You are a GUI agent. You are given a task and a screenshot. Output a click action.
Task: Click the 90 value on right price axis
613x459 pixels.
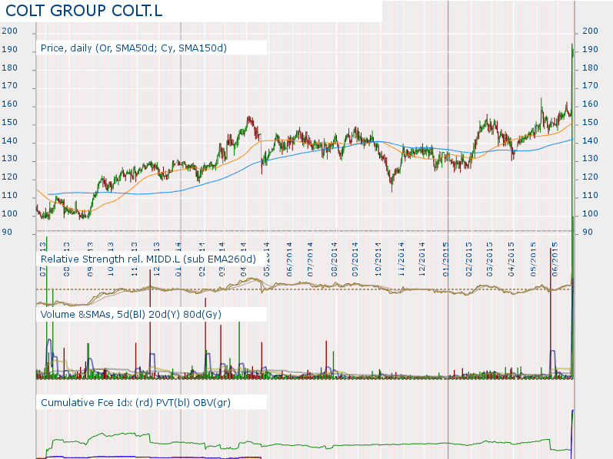point(588,232)
